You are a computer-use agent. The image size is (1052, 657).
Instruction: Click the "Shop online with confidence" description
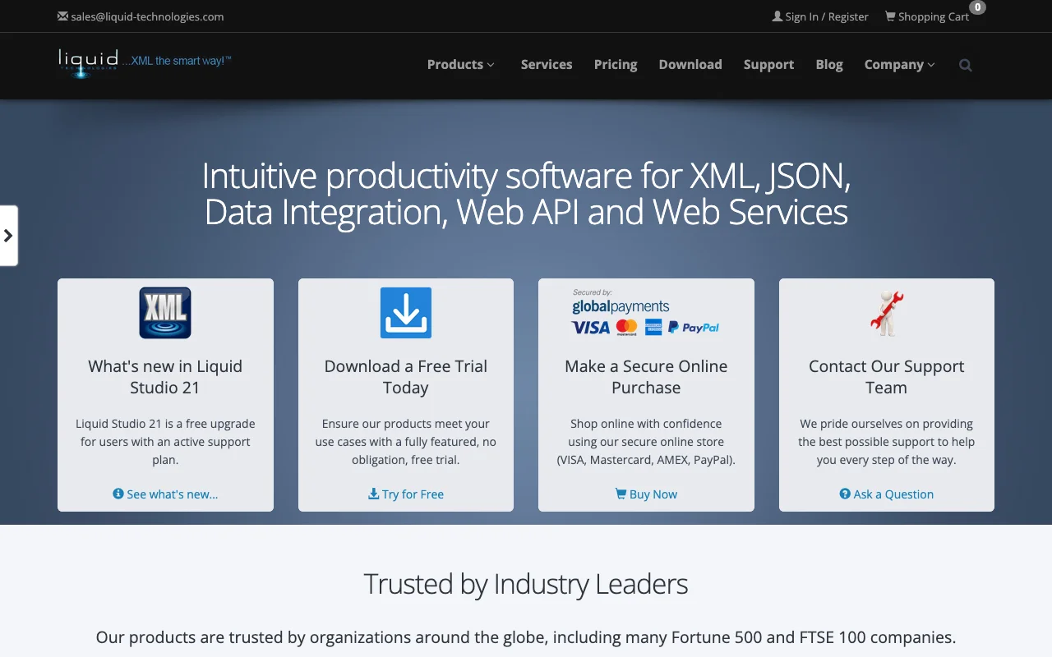pos(646,442)
